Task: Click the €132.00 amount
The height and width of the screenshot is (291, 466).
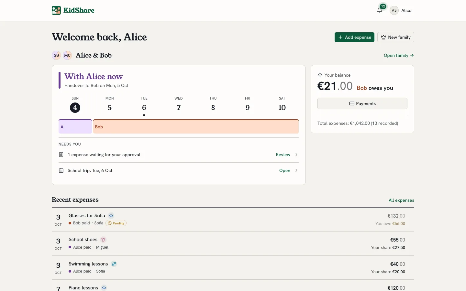Action: tap(396, 216)
